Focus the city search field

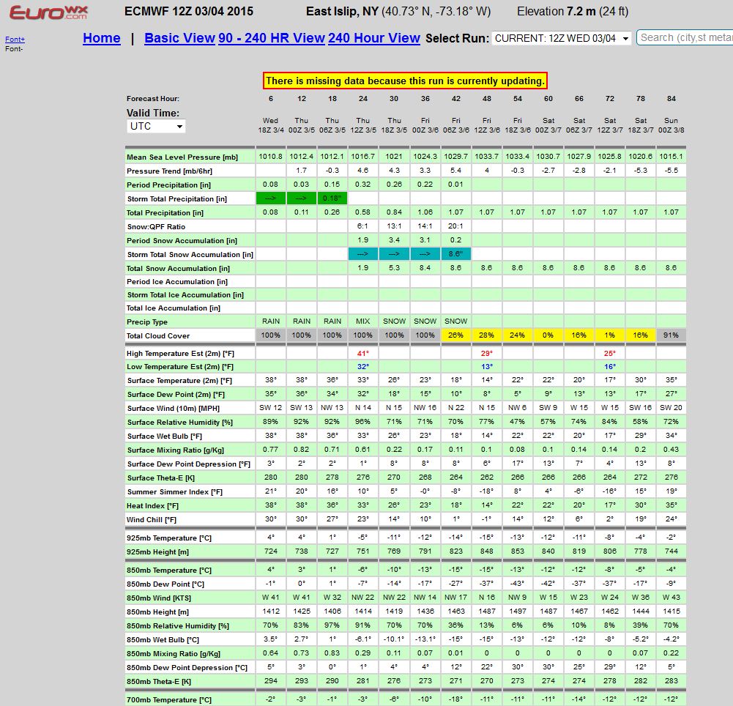point(685,38)
